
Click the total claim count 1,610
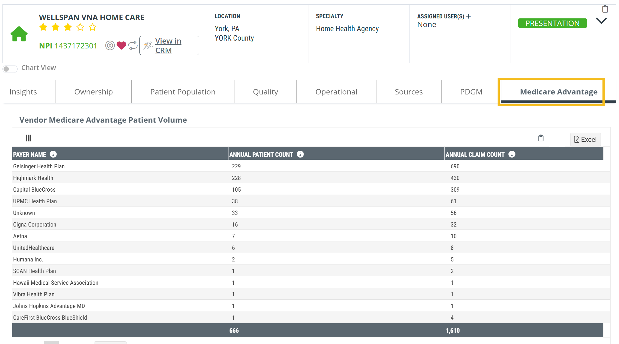click(x=453, y=330)
